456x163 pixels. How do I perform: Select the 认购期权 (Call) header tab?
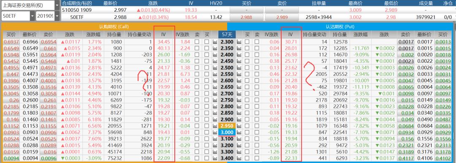click(x=114, y=27)
